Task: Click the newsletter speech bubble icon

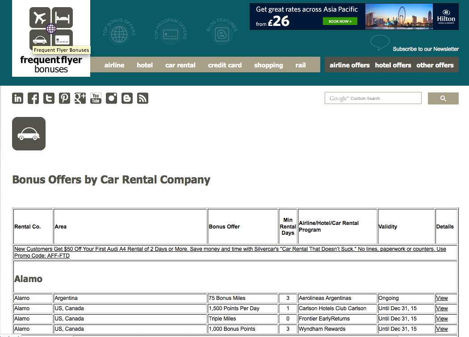Action: coord(380,42)
